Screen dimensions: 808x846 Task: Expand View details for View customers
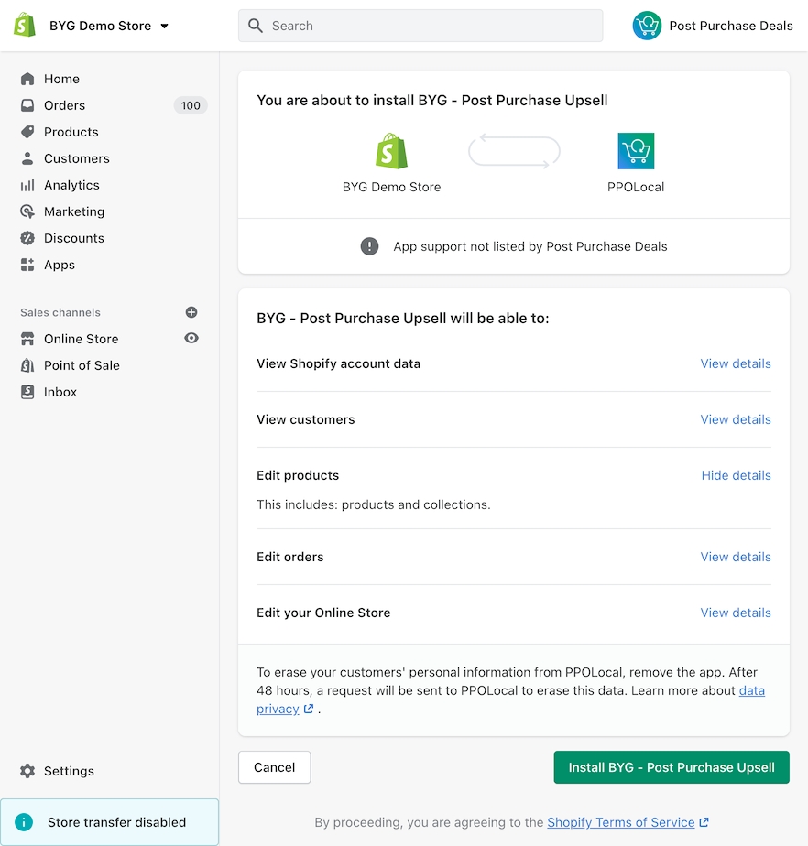coord(736,419)
